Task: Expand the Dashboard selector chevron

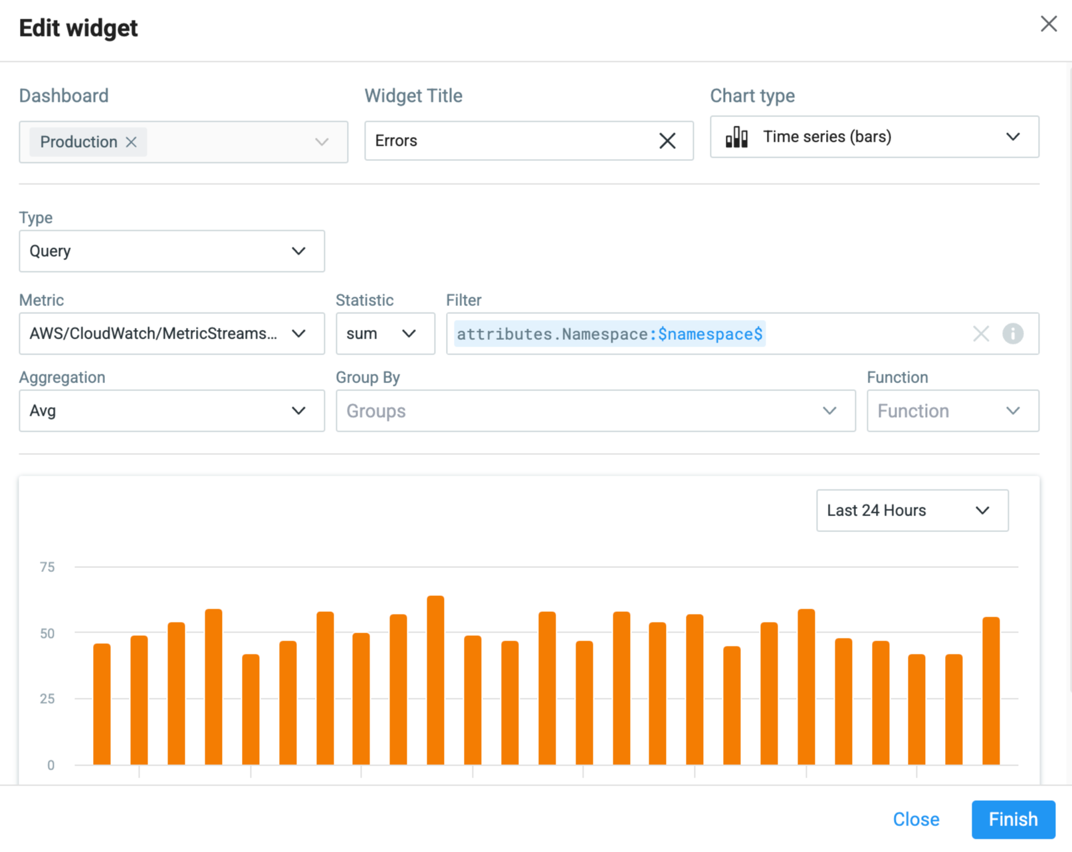Action: (322, 142)
